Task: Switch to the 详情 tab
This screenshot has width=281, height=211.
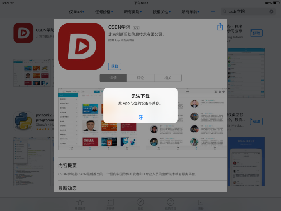Action: [113, 78]
